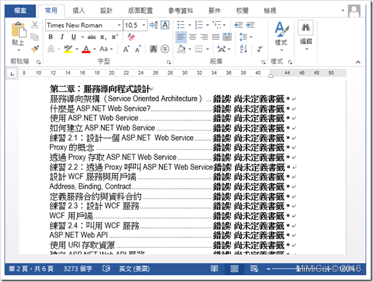Click the zoom out minus button

(x=268, y=269)
